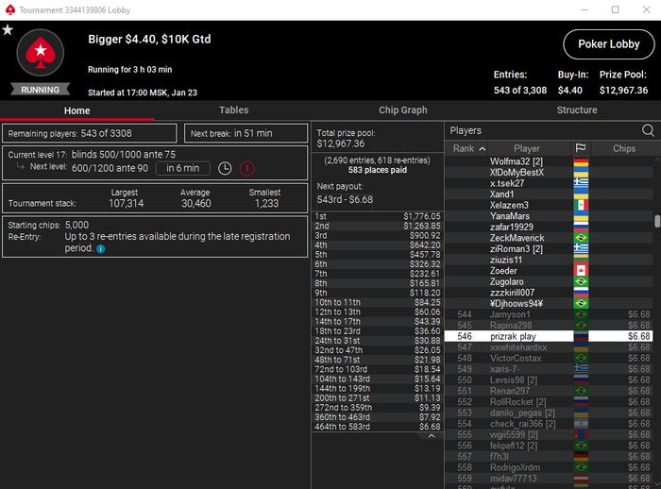This screenshot has width=661, height=489.
Task: Select the prizrak play player row
Action: click(x=549, y=336)
